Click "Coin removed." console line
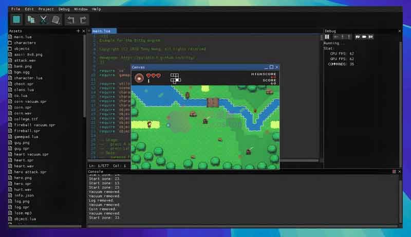 [x=102, y=209]
